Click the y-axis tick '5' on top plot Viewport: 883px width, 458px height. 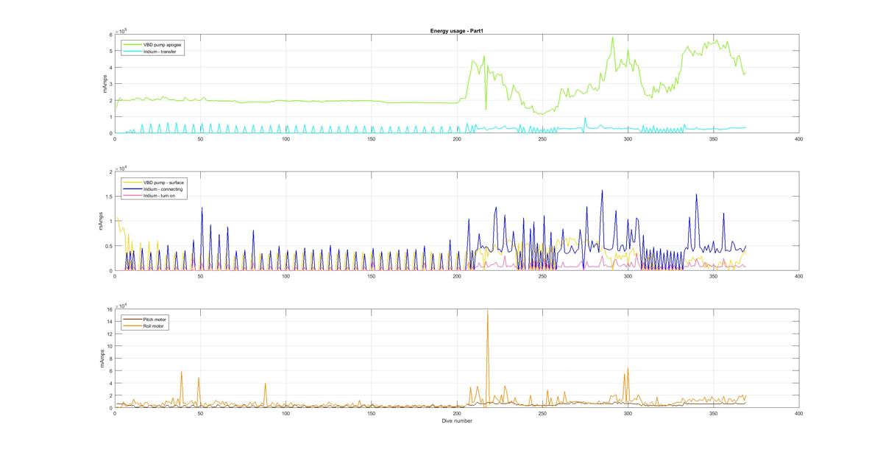click(110, 52)
